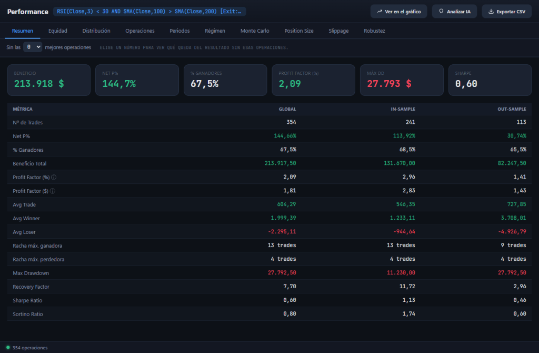The height and width of the screenshot is (353, 539).
Task: Click the Sharpe 0,60 card
Action: point(490,80)
